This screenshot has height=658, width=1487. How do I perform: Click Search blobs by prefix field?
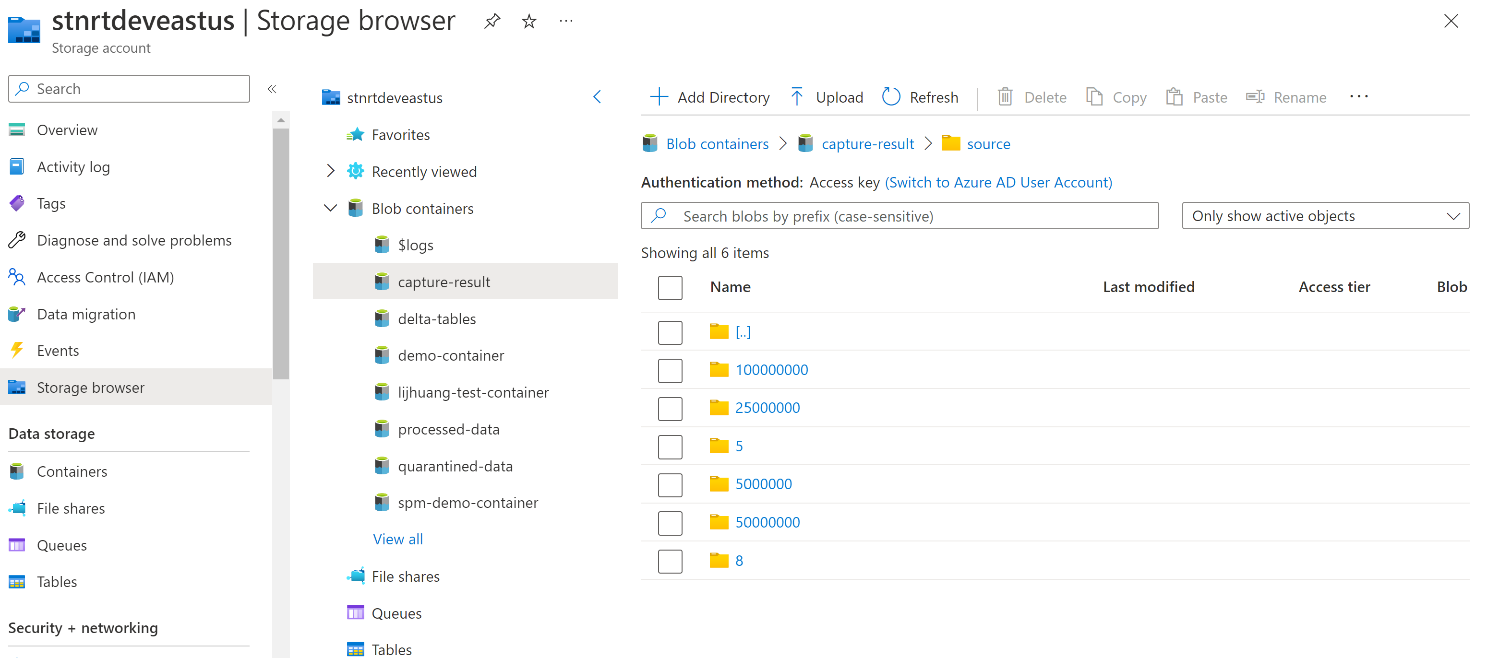(899, 216)
